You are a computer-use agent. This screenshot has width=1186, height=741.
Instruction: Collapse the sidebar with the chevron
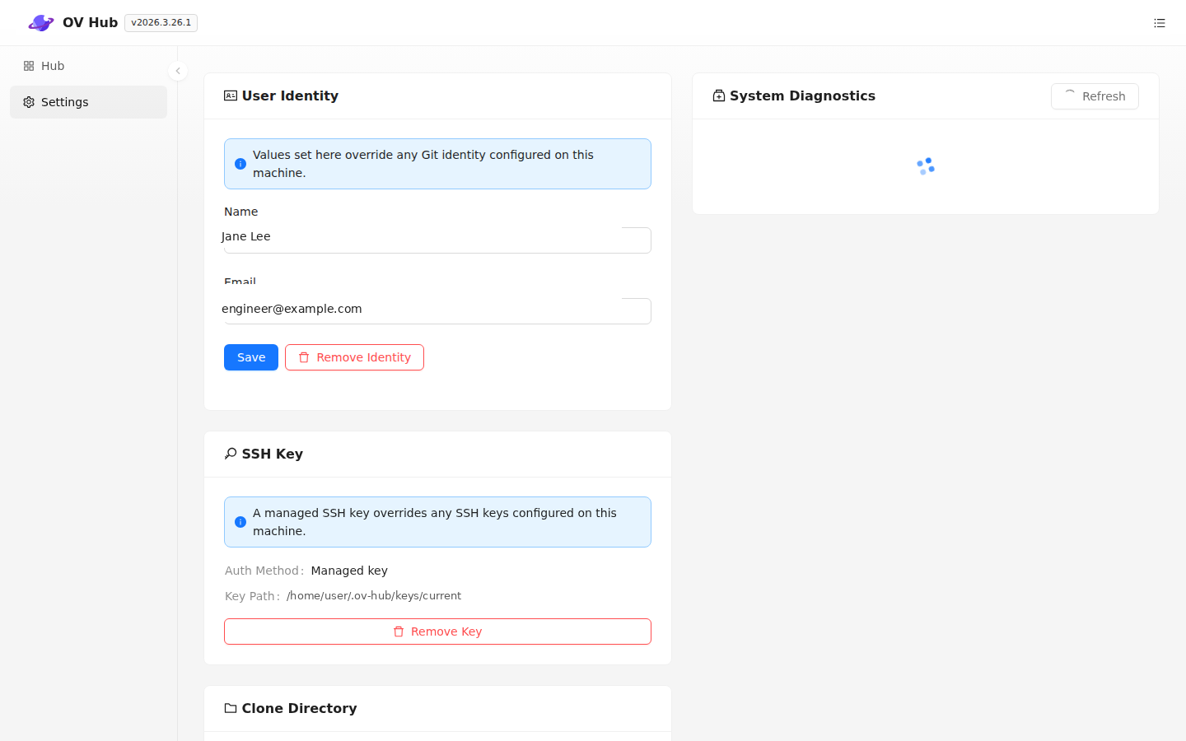click(x=178, y=71)
